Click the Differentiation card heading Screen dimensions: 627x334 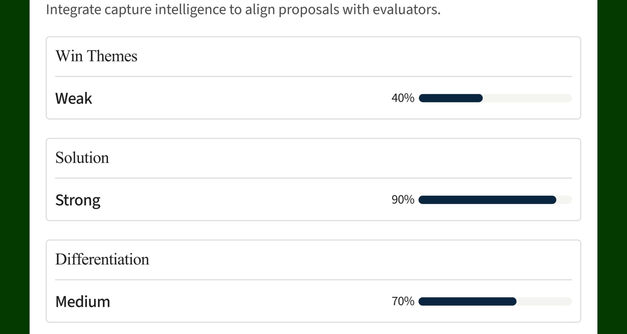[102, 259]
